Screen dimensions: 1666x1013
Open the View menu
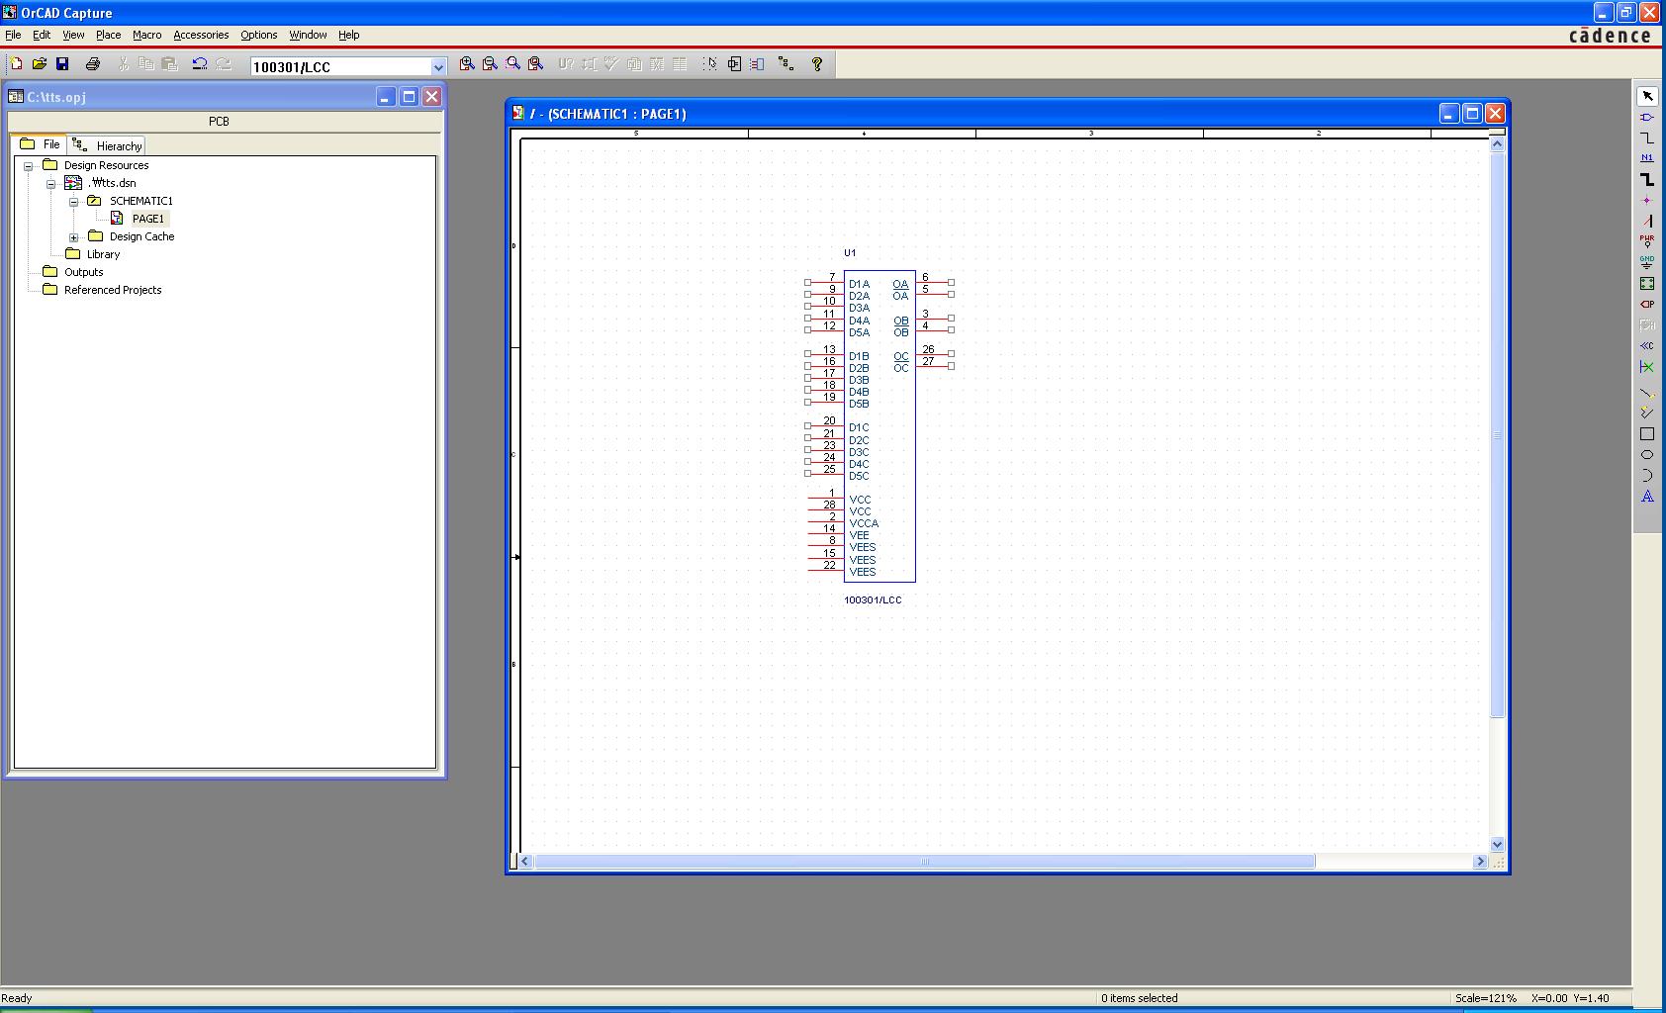[x=73, y=35]
